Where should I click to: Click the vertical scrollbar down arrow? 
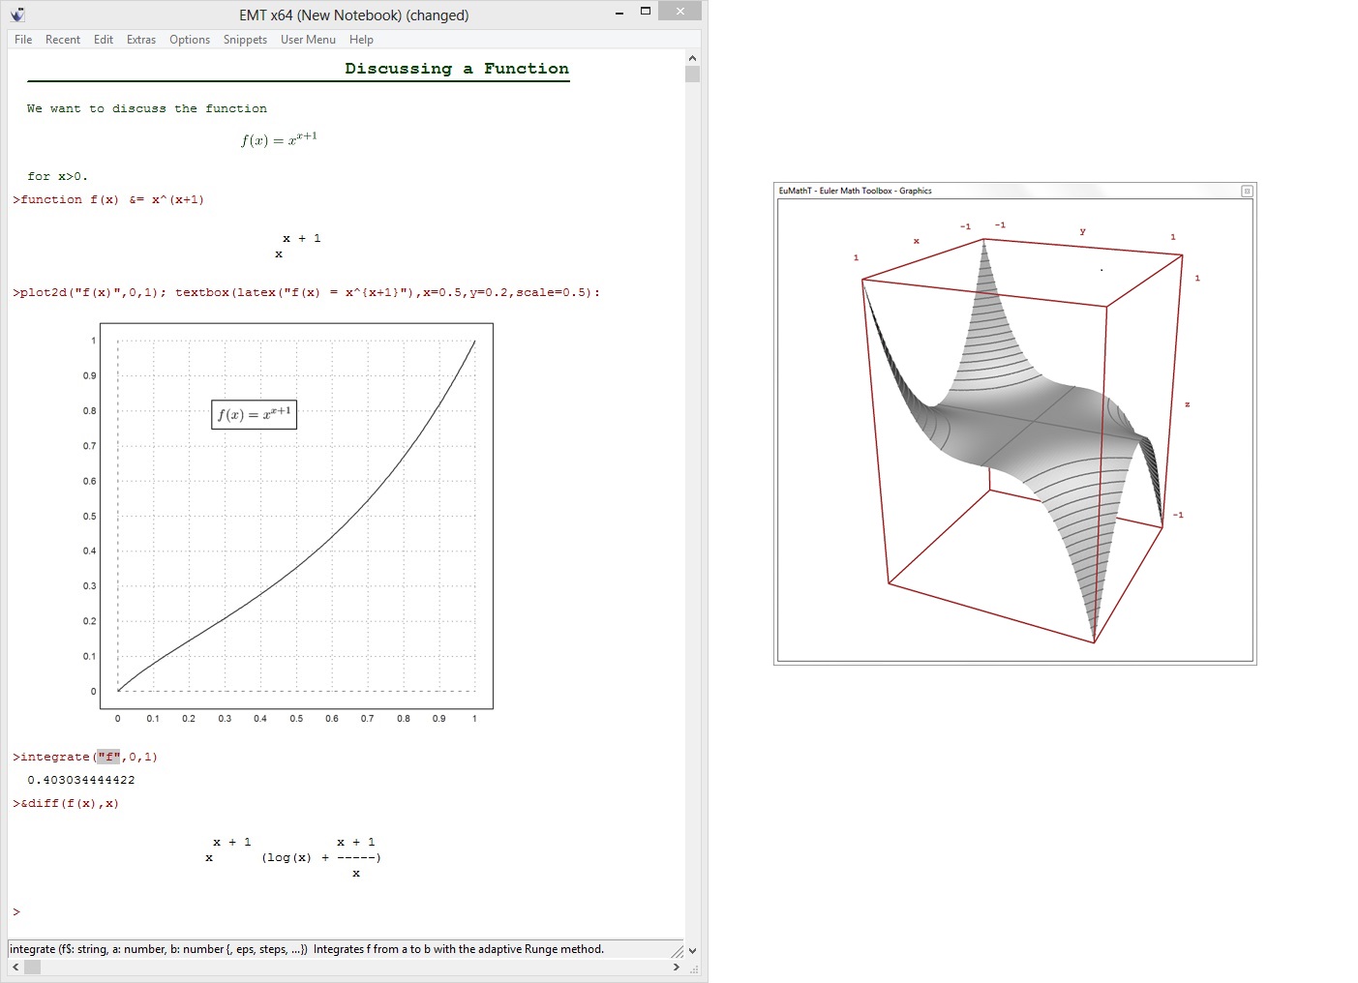click(692, 950)
